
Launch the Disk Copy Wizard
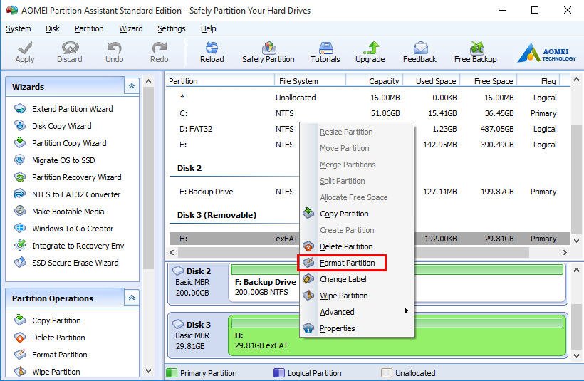pos(61,126)
